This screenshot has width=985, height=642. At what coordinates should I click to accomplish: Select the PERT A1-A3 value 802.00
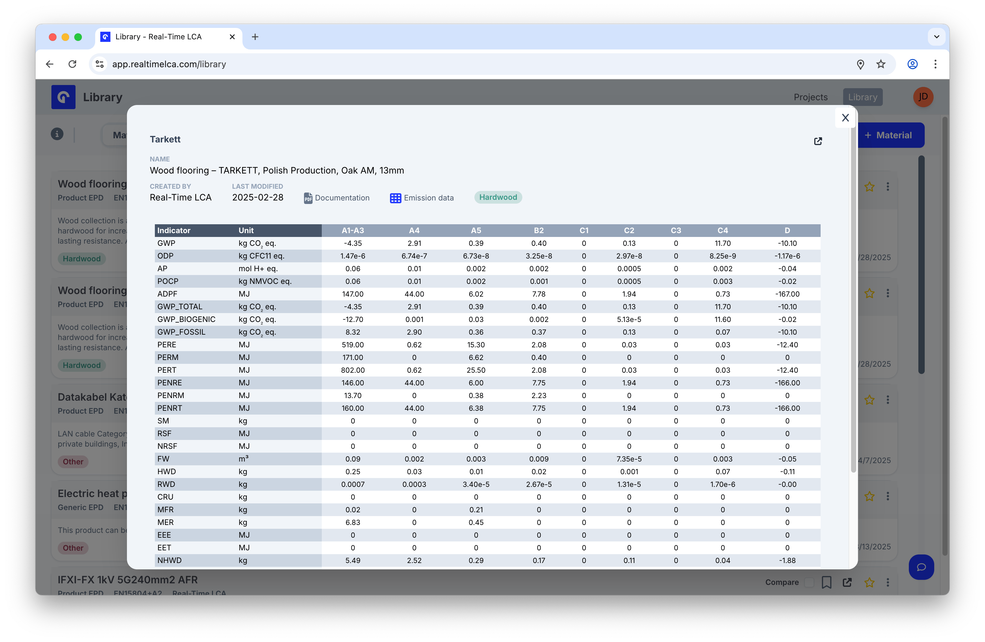point(353,370)
